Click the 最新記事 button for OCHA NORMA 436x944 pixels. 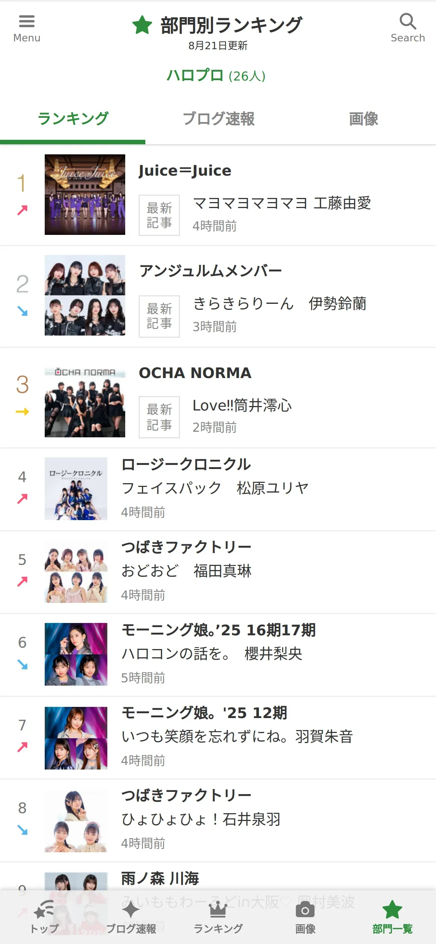pyautogui.click(x=159, y=417)
